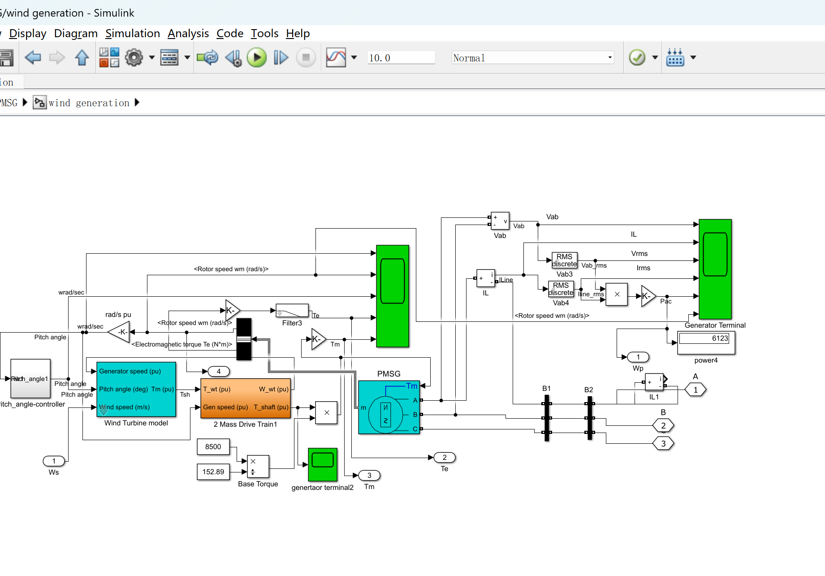Click the Stop simulation button

click(306, 57)
